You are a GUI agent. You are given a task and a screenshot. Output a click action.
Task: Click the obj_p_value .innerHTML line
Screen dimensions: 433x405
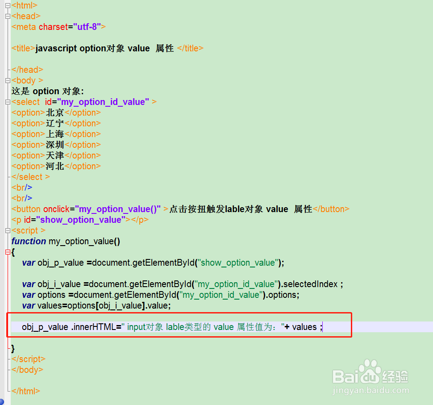point(172,327)
